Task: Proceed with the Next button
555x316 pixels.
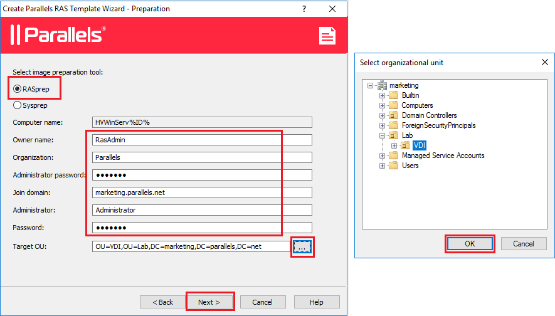Action: (x=209, y=302)
